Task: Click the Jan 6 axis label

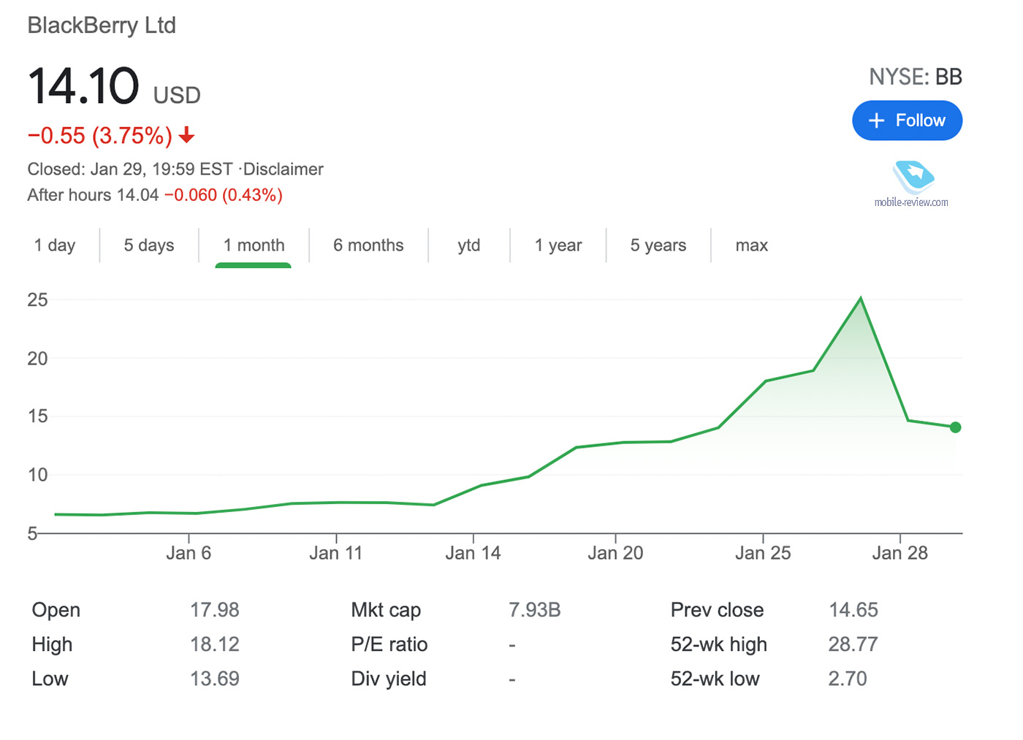Action: click(x=189, y=553)
